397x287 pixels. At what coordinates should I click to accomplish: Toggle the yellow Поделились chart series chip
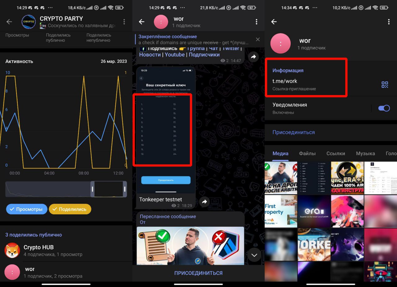pos(70,209)
